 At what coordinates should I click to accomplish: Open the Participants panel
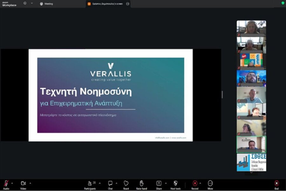90,183
